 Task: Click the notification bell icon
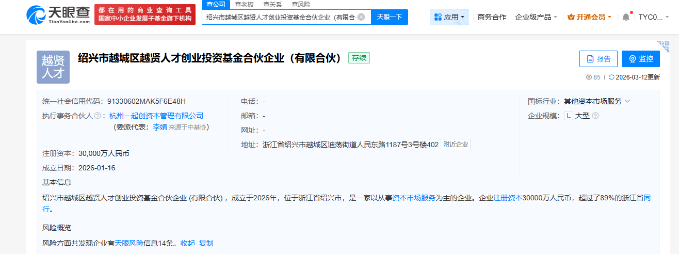pos(626,17)
